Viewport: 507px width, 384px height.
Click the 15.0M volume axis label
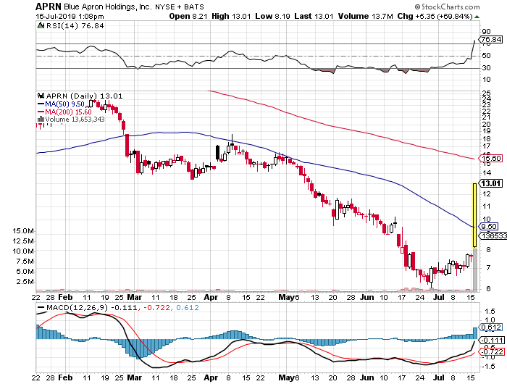click(x=23, y=231)
